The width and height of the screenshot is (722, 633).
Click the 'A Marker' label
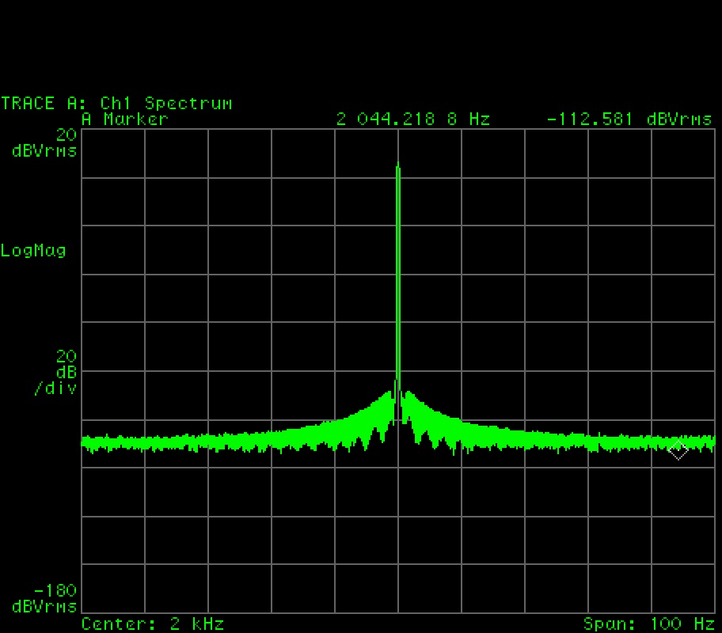pos(125,119)
